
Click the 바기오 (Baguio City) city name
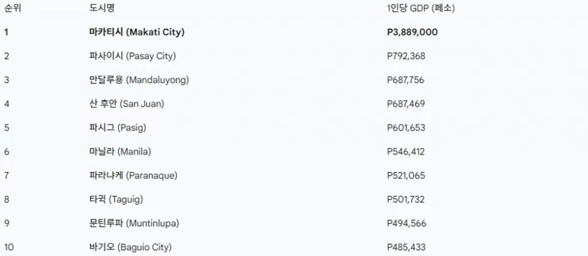coord(130,247)
